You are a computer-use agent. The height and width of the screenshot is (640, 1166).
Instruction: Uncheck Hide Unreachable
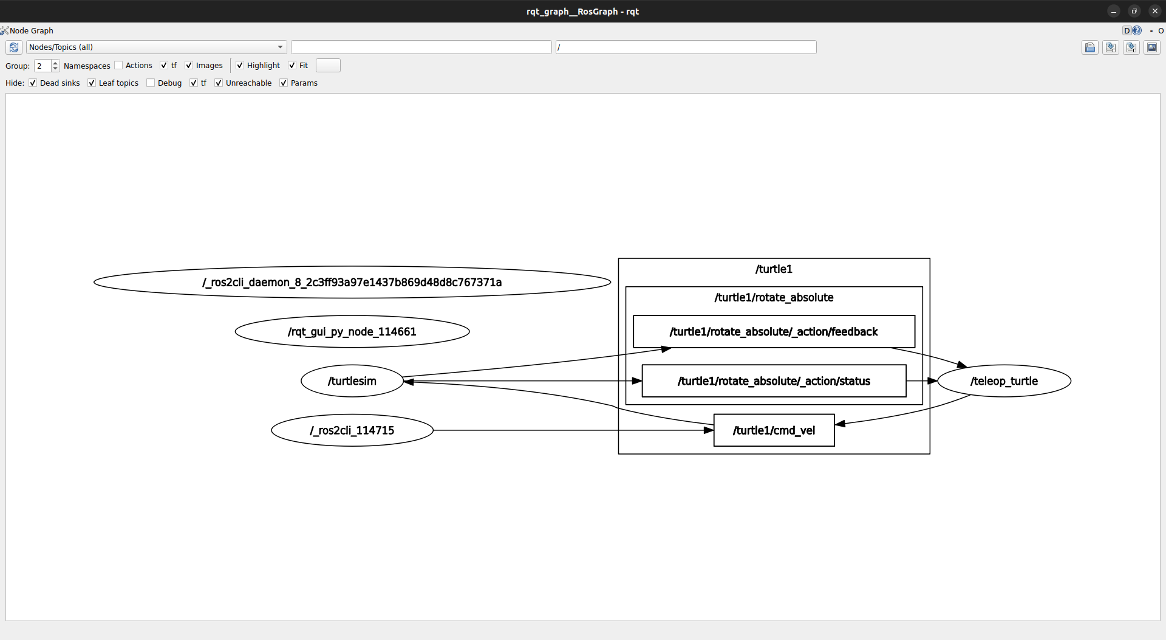(219, 83)
